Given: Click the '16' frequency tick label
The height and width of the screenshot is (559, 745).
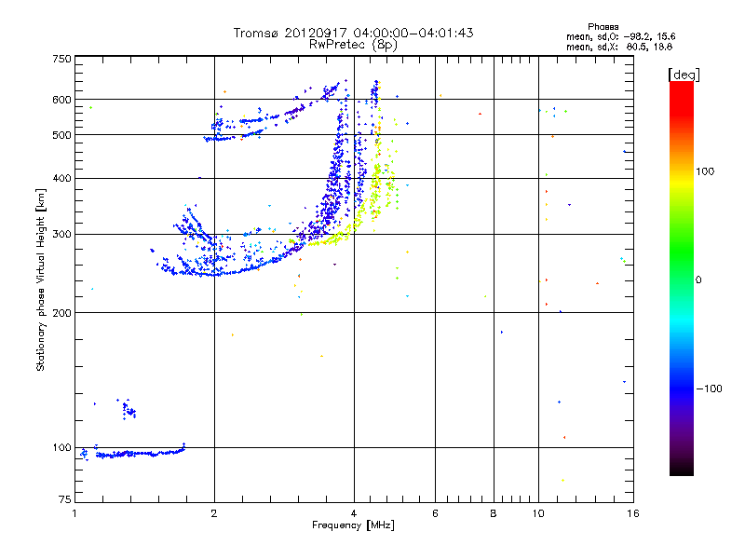Looking at the screenshot, I should point(633,513).
